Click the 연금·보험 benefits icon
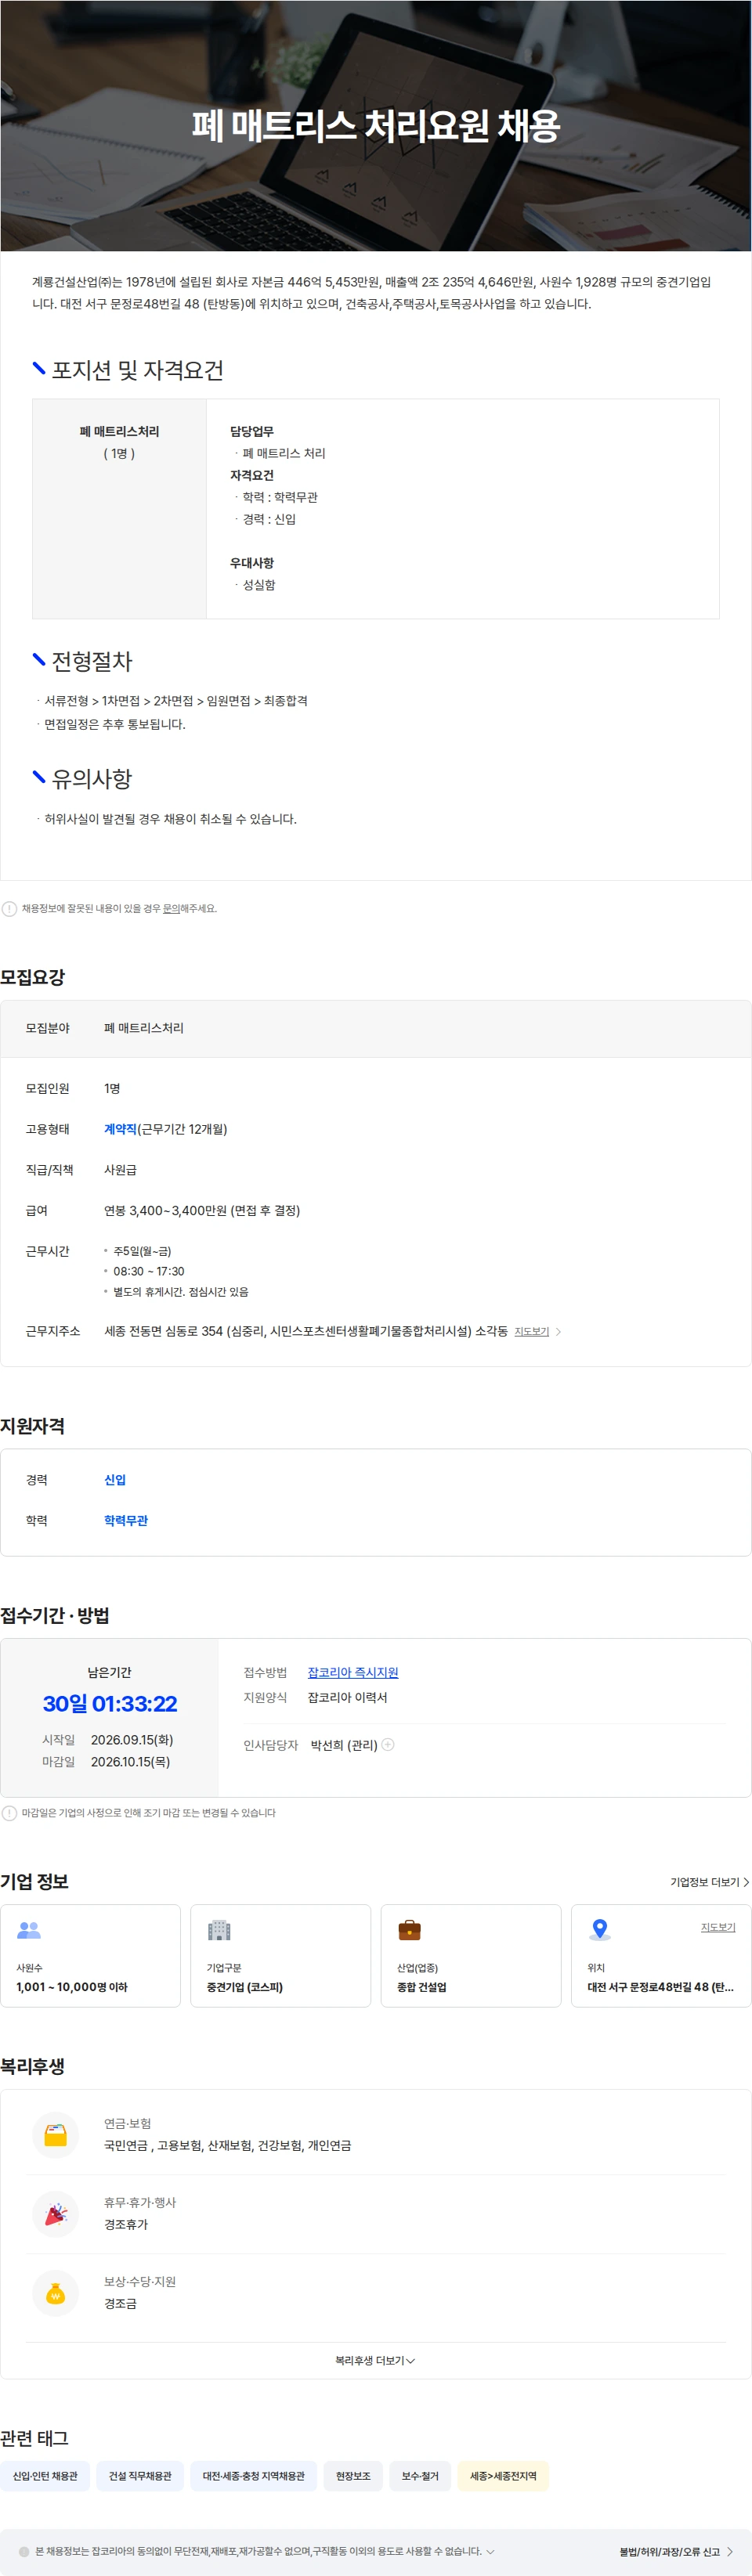Screen dimensions: 752x2576 click(x=56, y=2136)
